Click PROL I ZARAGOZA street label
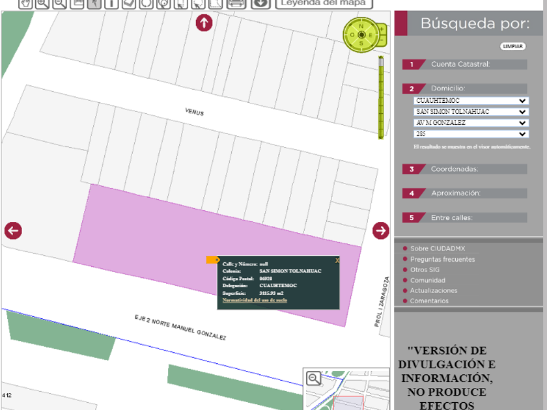 click(x=382, y=302)
